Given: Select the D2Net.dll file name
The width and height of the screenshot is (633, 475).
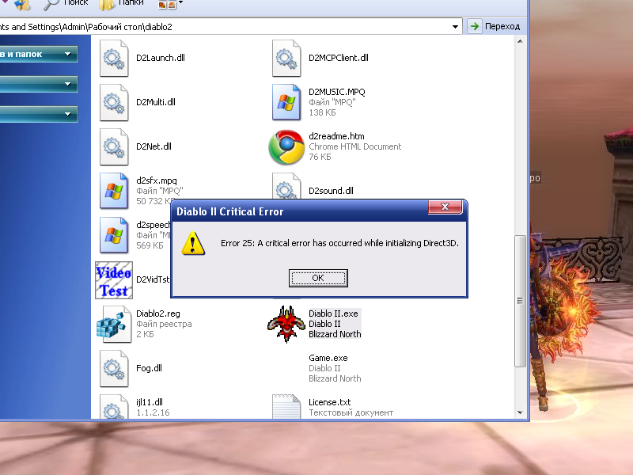Looking at the screenshot, I should tap(154, 146).
